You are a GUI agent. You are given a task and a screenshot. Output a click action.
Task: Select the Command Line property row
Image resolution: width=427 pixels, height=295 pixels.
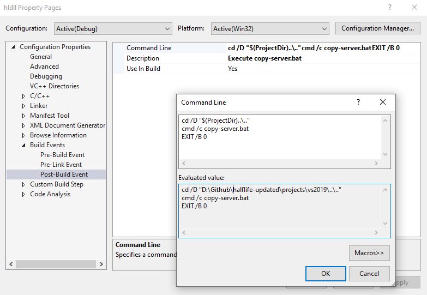coord(266,48)
